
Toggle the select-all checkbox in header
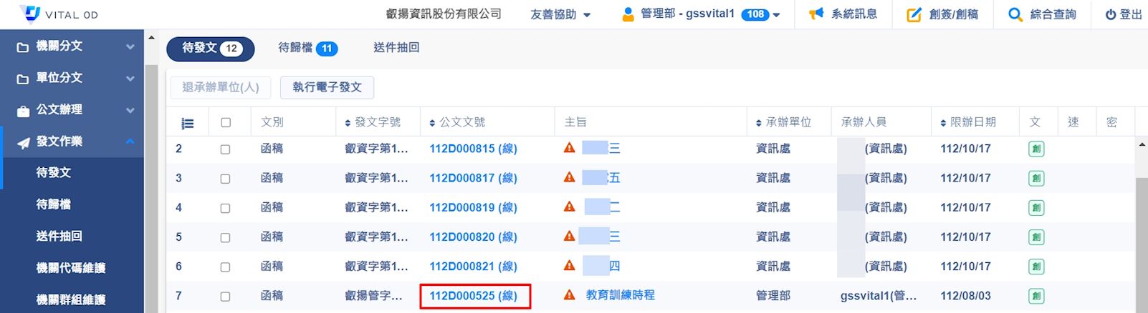point(226,122)
